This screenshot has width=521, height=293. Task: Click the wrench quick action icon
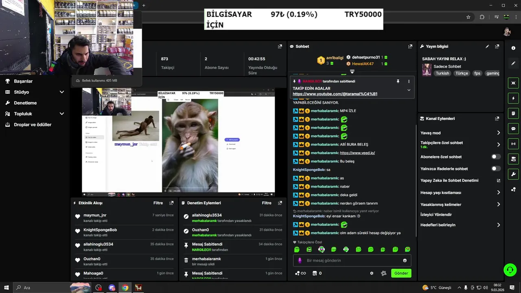click(513, 174)
